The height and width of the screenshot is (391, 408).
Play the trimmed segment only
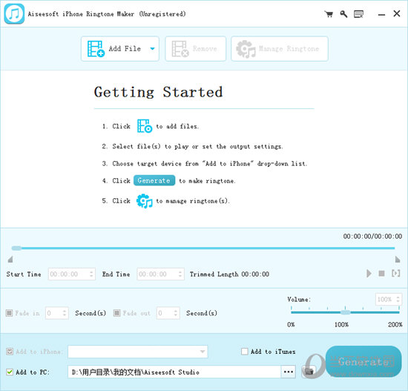(396, 273)
